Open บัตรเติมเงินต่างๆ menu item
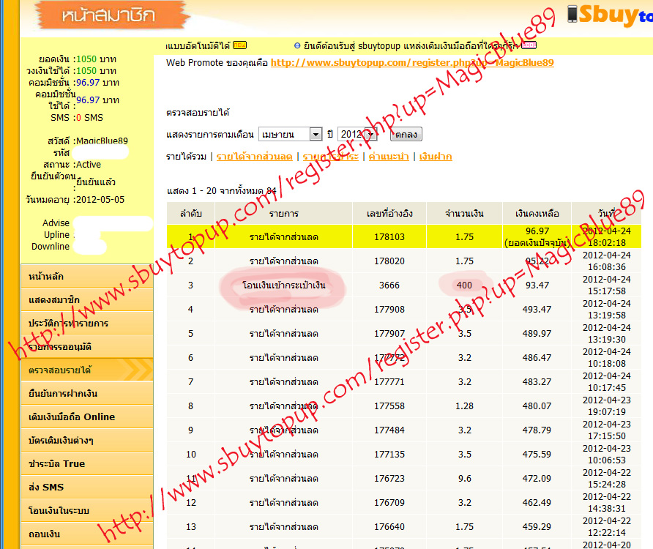Image resolution: width=653 pixels, height=549 pixels. pyautogui.click(x=87, y=440)
